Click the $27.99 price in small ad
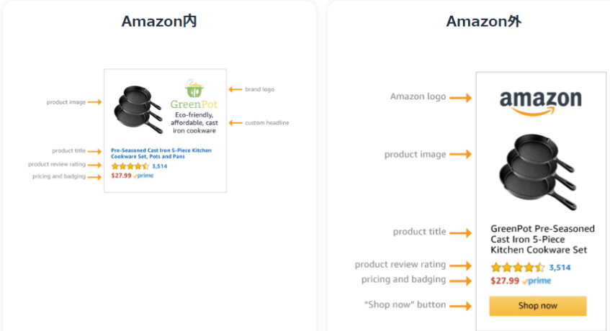 pyautogui.click(x=122, y=176)
